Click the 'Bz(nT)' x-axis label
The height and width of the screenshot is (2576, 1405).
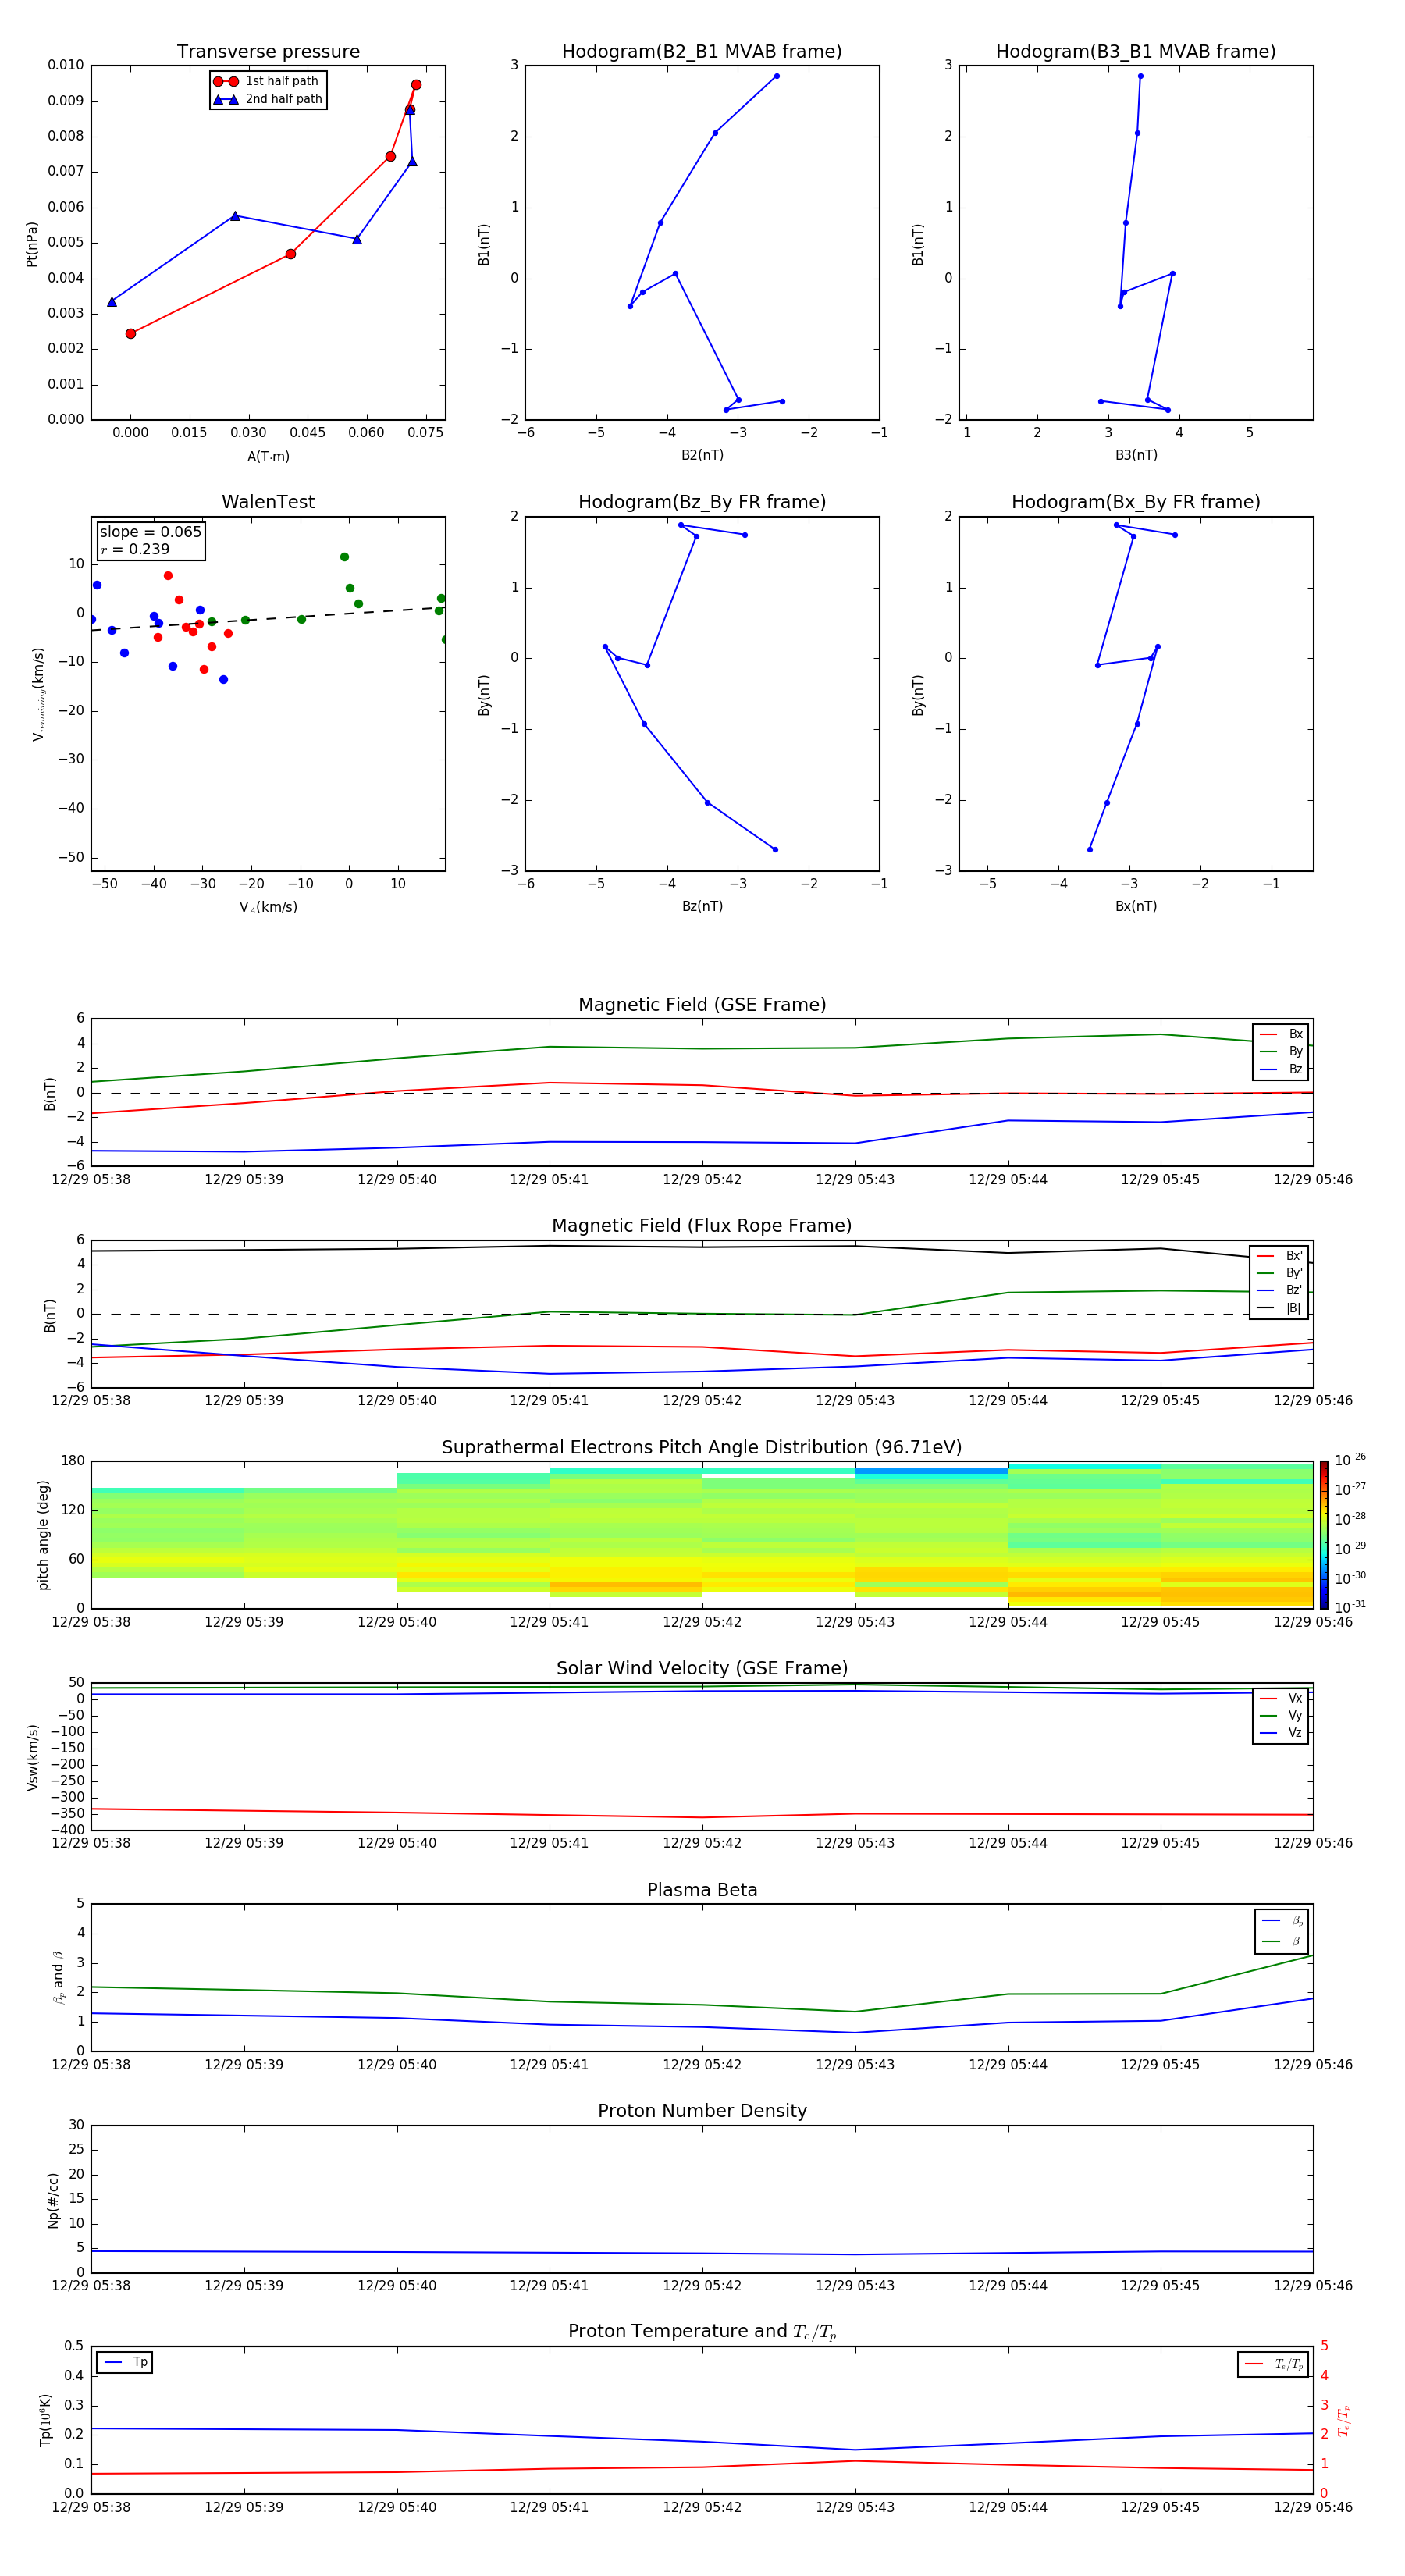point(702,906)
